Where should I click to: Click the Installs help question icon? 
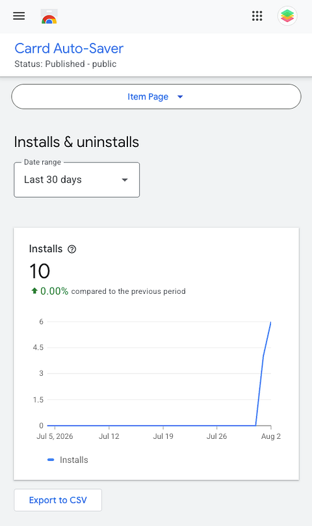[x=71, y=249]
